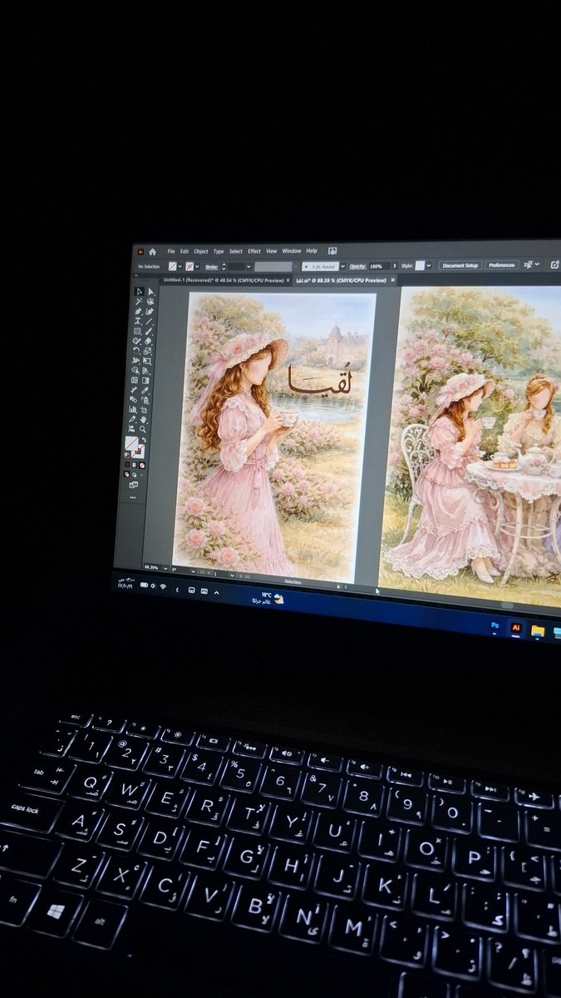The image size is (561, 998).
Task: Open Edit Toolbar three-dots button
Action: 133,497
